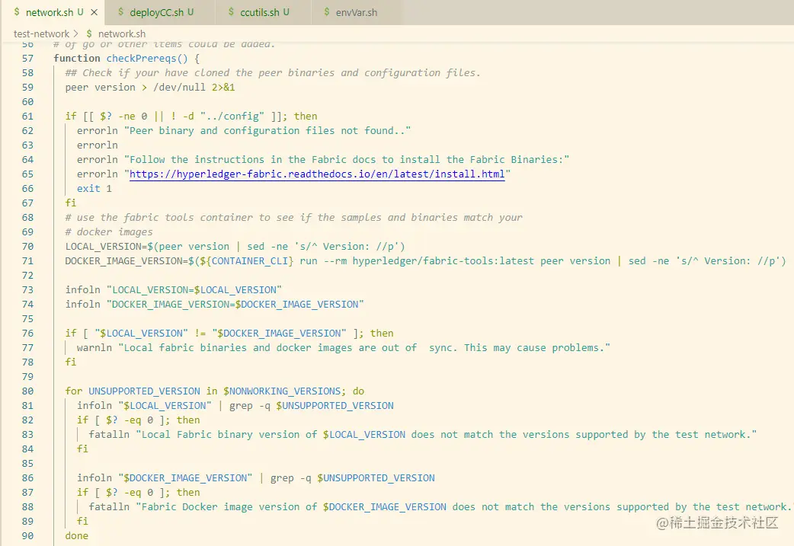
Task: Click the 'if [[ $? -ne 0' condition line
Action: click(191, 117)
